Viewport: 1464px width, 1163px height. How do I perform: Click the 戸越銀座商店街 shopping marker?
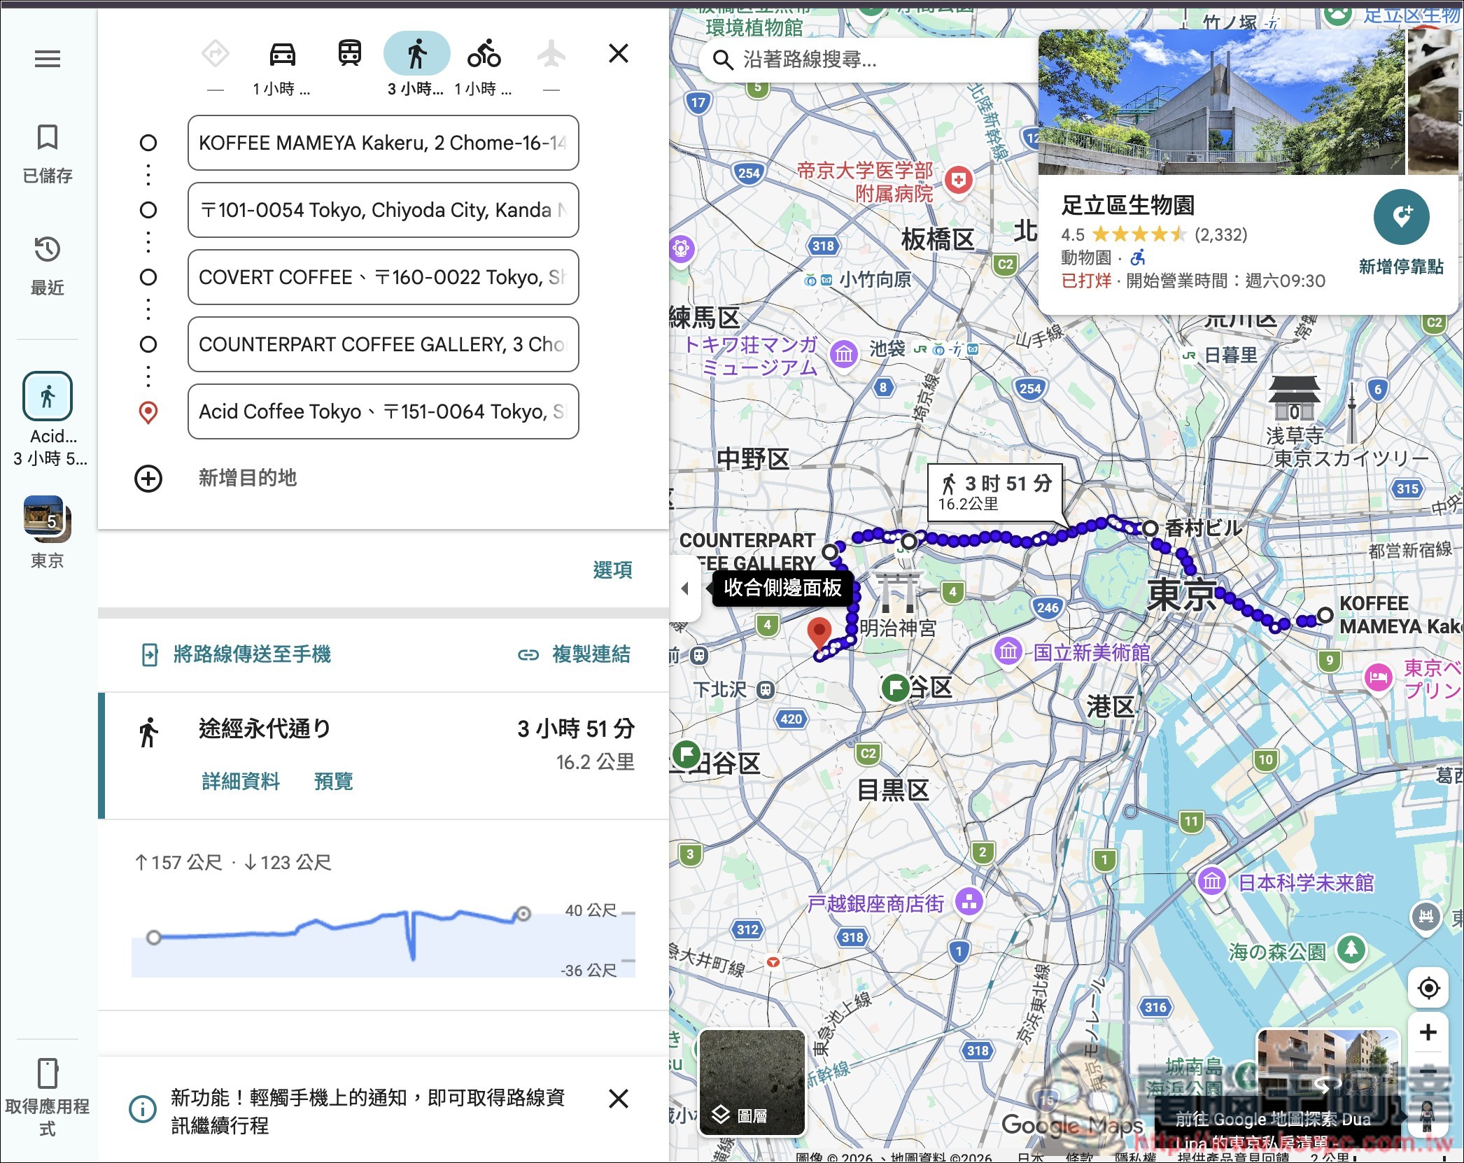click(969, 901)
